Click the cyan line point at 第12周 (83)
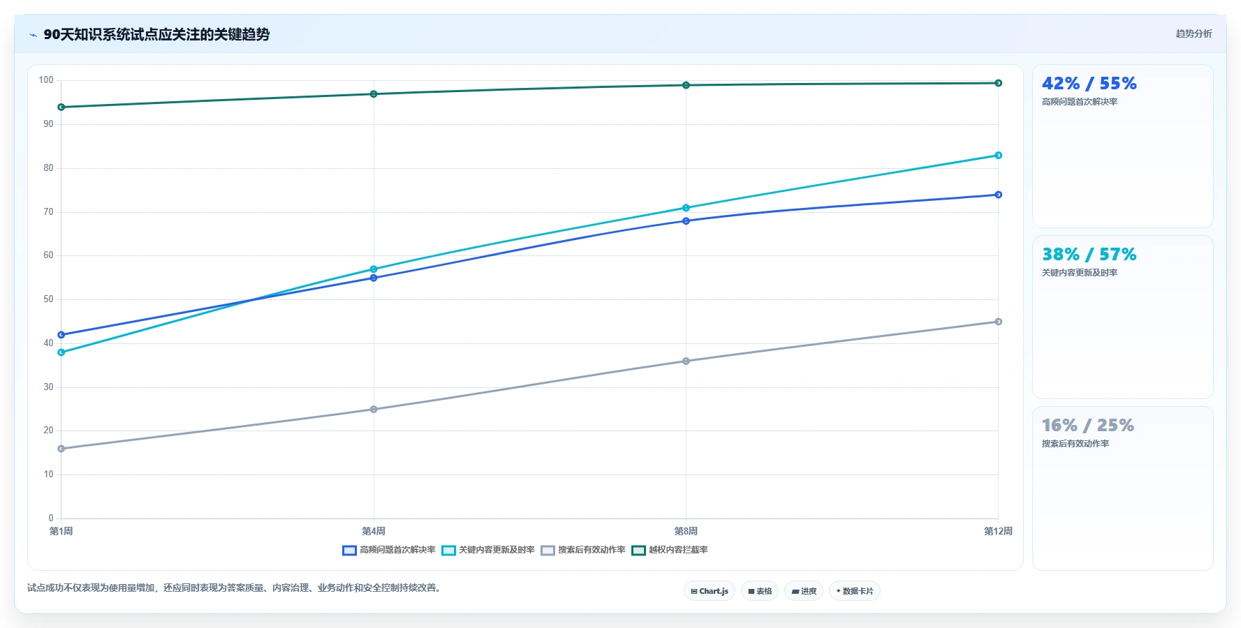 point(998,156)
